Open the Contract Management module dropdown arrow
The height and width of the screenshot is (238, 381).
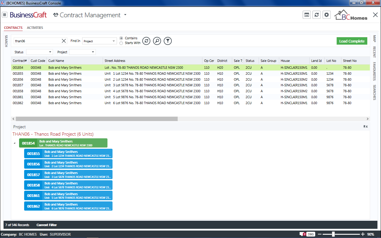(125, 15)
